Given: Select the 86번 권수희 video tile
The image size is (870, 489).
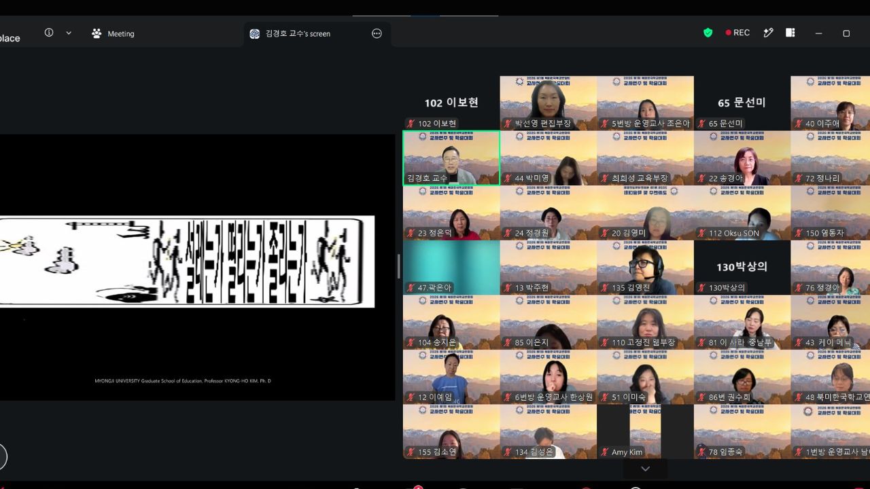Looking at the screenshot, I should (x=742, y=377).
